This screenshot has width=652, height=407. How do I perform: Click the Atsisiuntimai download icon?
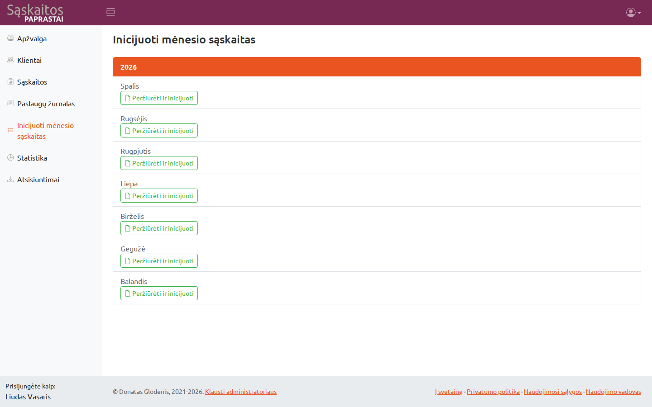pyautogui.click(x=10, y=180)
